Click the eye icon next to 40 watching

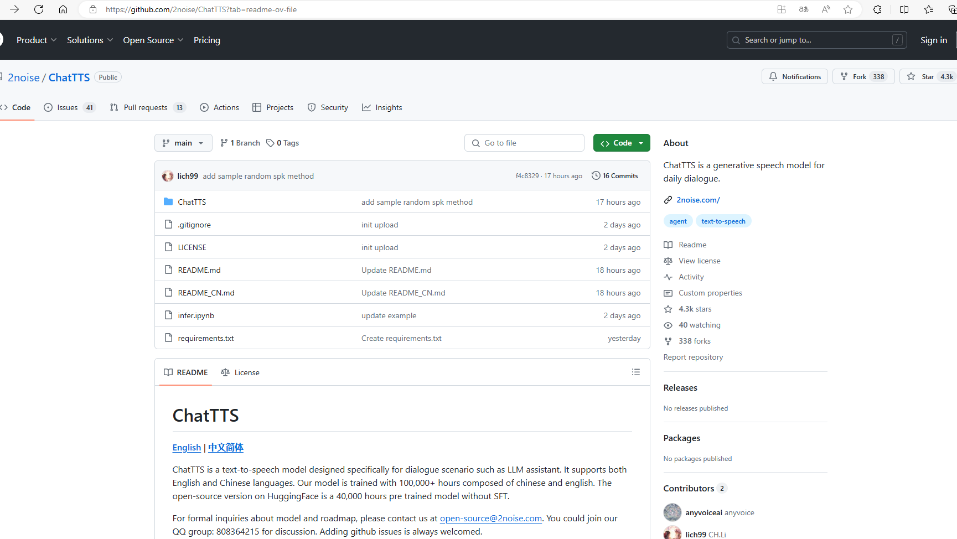tap(668, 325)
